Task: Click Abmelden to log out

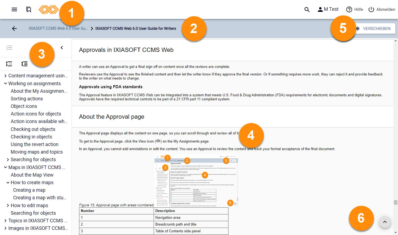Action: [382, 9]
